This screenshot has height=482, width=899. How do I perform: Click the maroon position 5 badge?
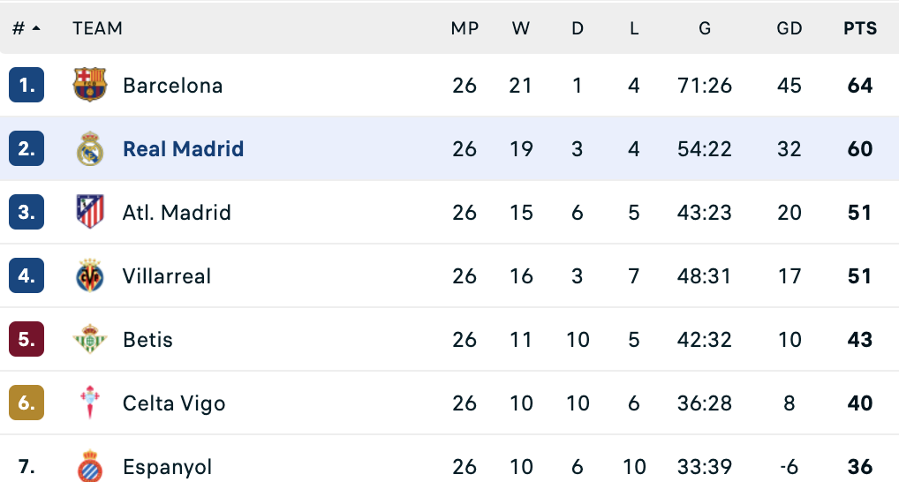26,339
